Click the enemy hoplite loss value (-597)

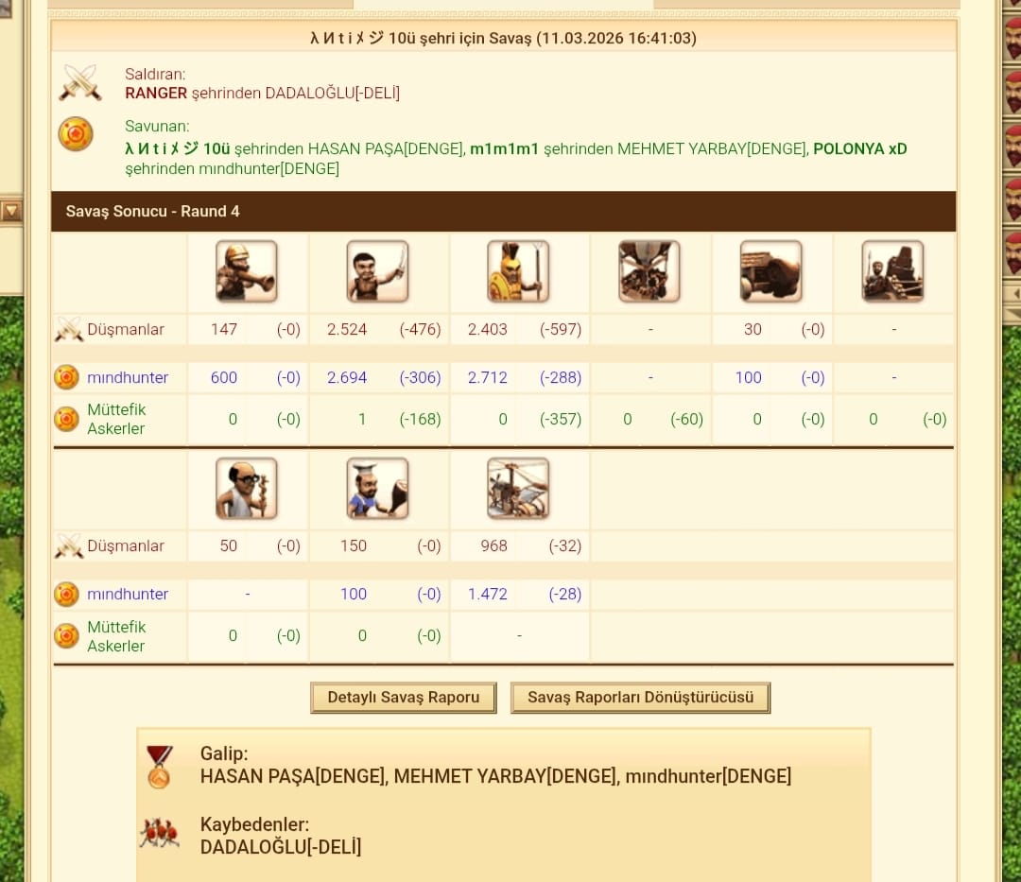pyautogui.click(x=561, y=329)
